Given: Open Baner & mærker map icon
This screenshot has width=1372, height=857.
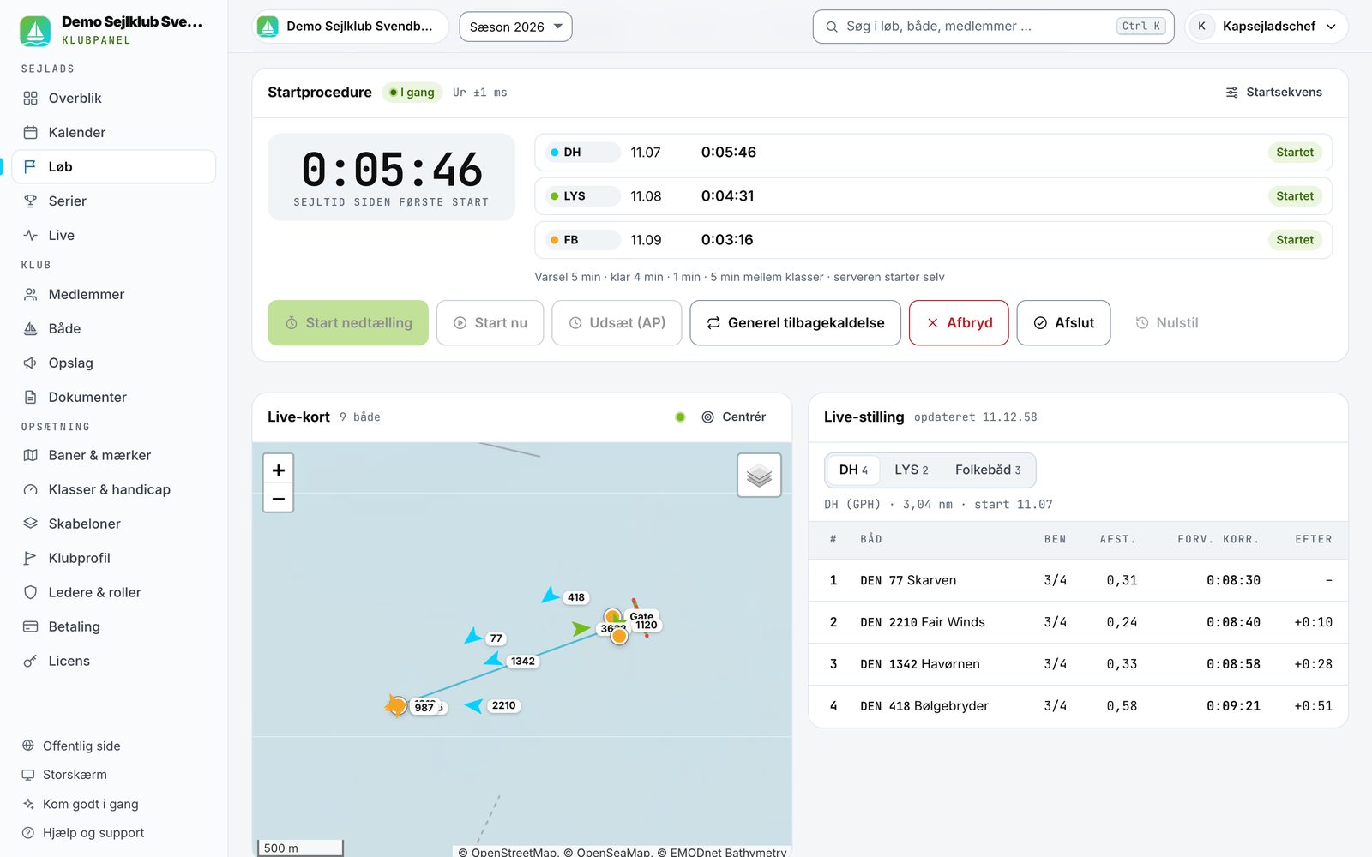Looking at the screenshot, I should tap(31, 456).
